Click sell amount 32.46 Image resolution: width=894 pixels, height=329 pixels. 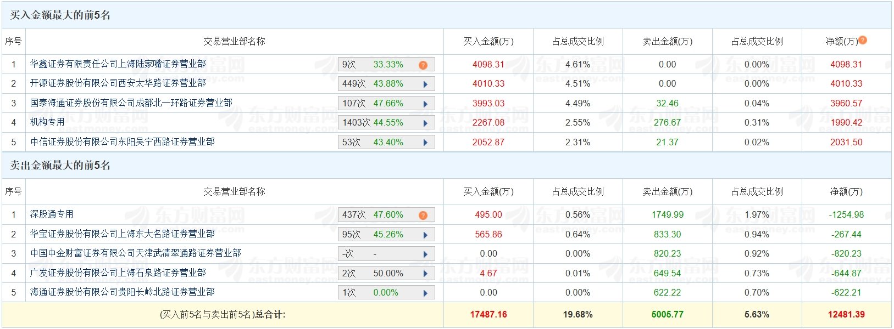coord(668,103)
